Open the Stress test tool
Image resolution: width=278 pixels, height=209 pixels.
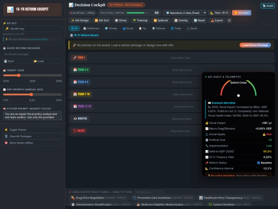tap(121, 21)
